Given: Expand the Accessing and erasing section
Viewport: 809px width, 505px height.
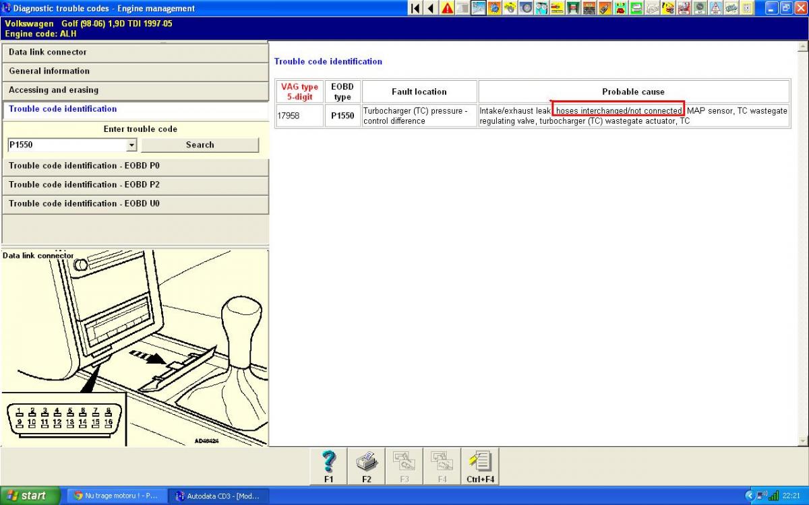Looking at the screenshot, I should click(x=135, y=90).
